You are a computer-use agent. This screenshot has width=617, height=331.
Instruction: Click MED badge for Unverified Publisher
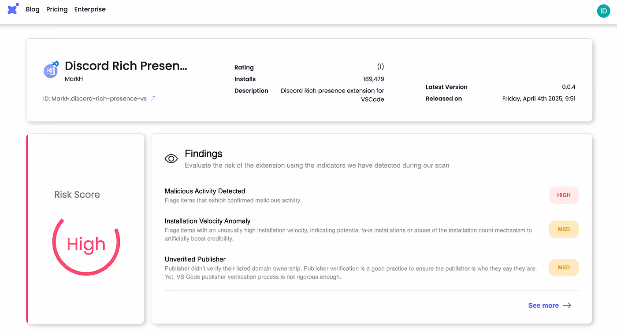564,268
